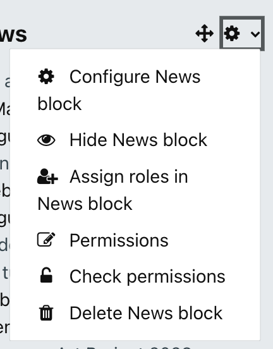
Task: Click the partially hidden link below the menu
Action: 124,347
